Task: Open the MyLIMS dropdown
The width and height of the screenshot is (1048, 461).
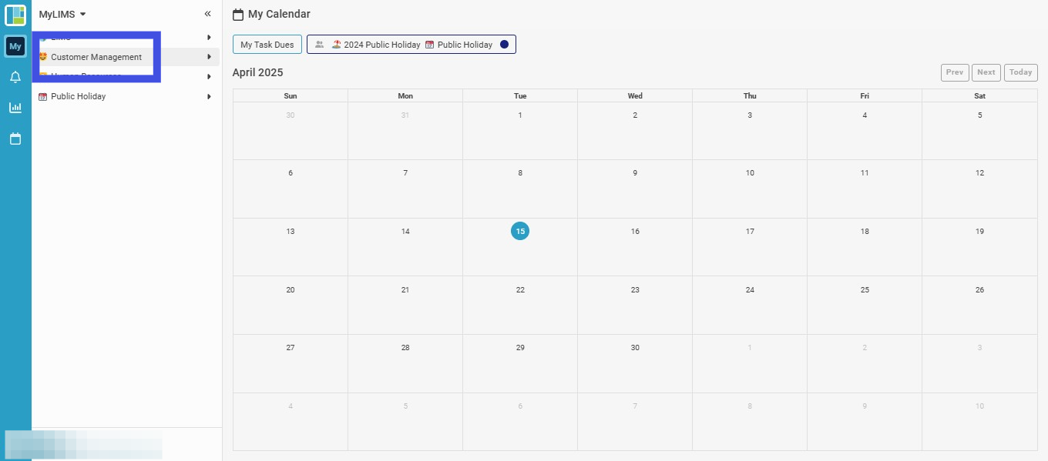Action: pos(62,14)
